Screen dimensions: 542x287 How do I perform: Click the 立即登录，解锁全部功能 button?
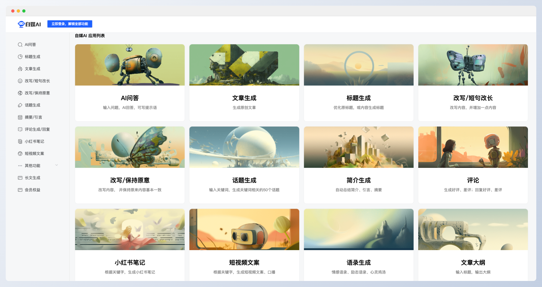(x=70, y=24)
